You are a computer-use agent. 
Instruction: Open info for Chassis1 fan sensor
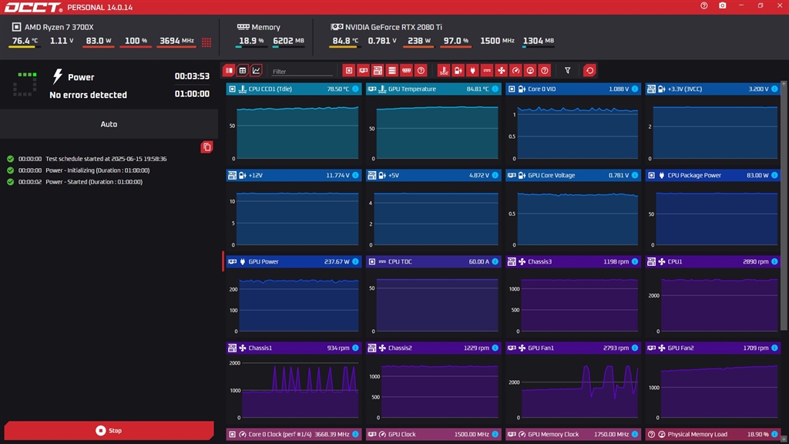point(355,348)
